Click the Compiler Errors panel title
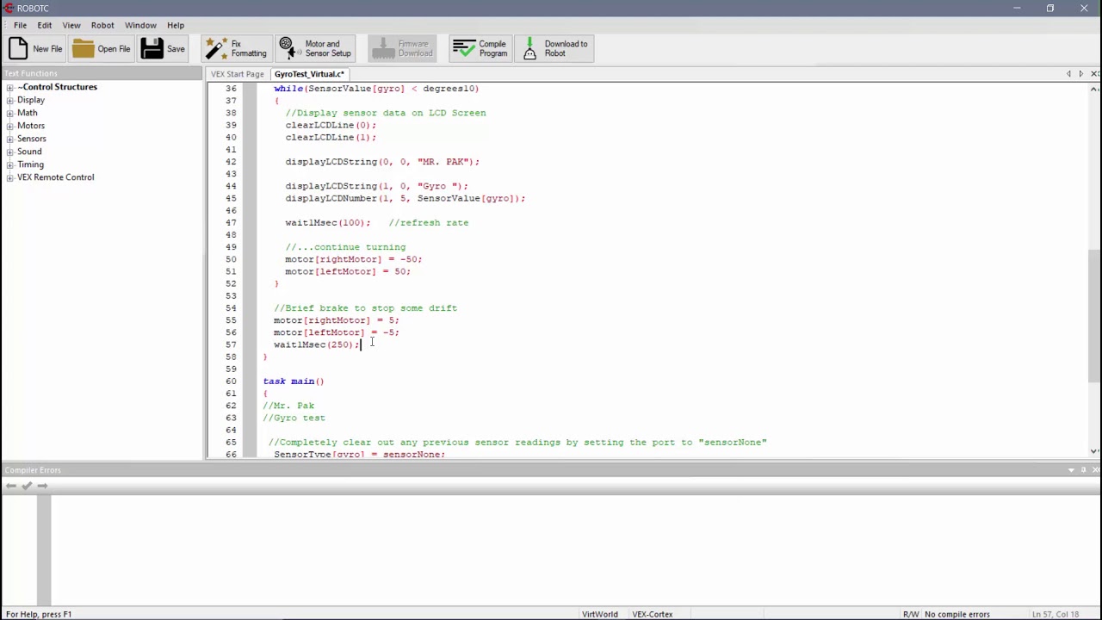Viewport: 1102px width, 620px height. (x=33, y=470)
